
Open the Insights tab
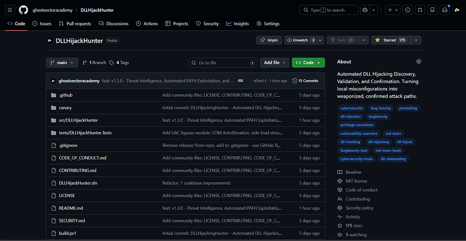238,24
